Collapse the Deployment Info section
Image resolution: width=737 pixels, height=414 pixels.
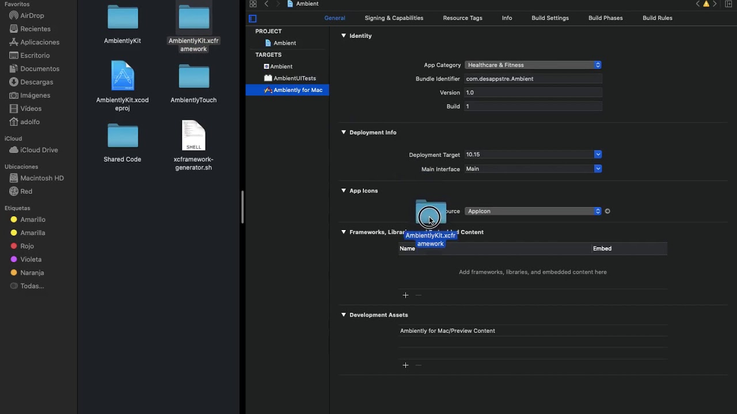pos(344,132)
